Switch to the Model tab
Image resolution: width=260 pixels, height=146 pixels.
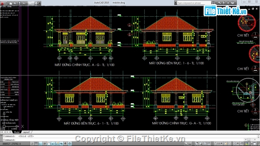[x=17, y=132]
